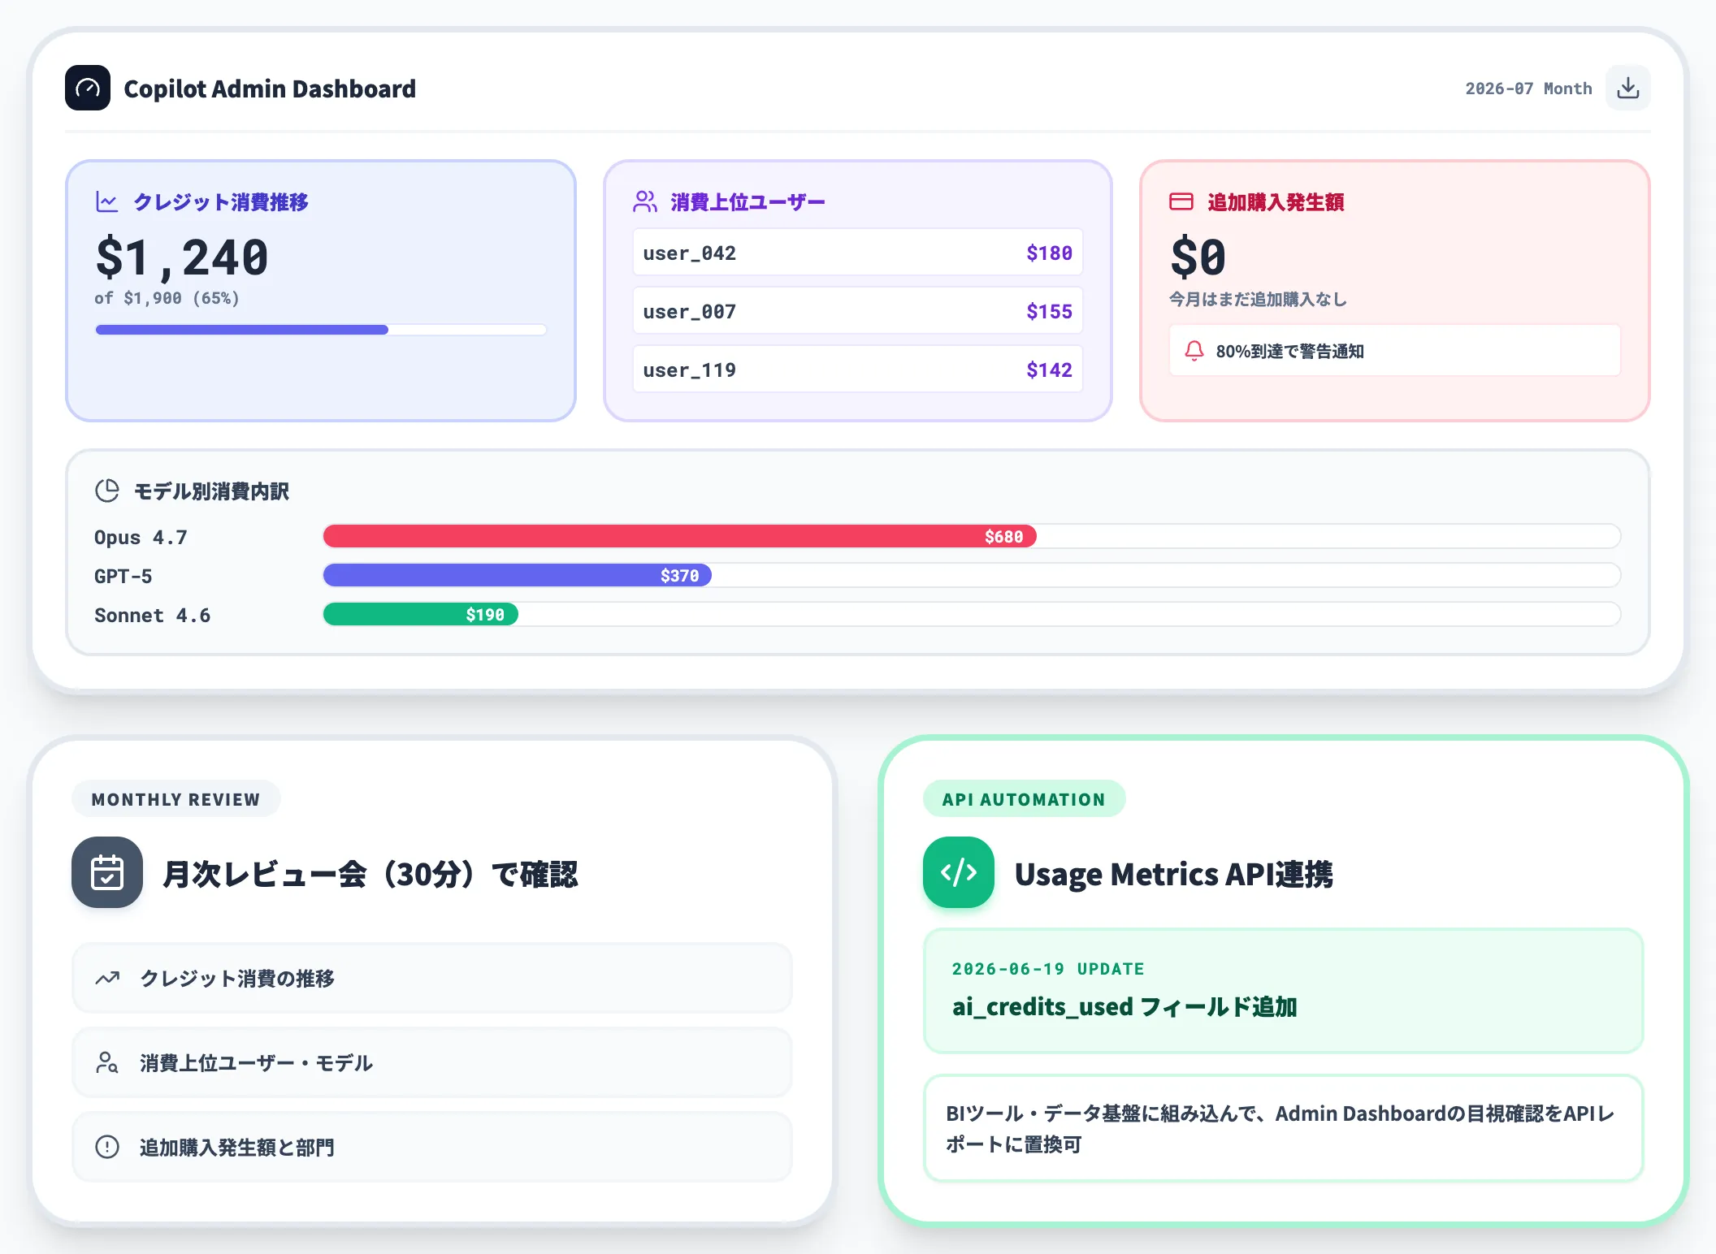This screenshot has width=1716, height=1254.
Task: Click the users icon beside 消費上位ユーザー
Action: 645,201
